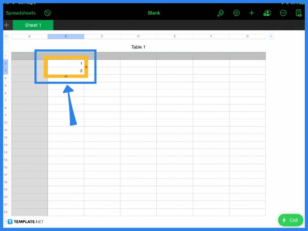Select the Table 1 title
The width and height of the screenshot is (308, 231).
138,47
